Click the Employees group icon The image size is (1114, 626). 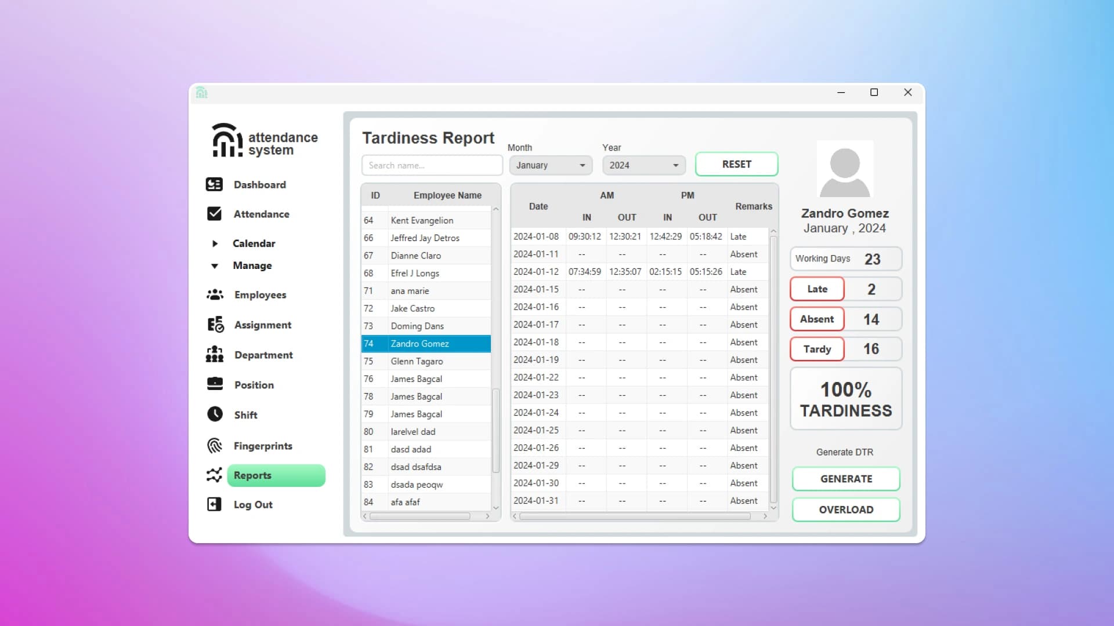(x=215, y=294)
